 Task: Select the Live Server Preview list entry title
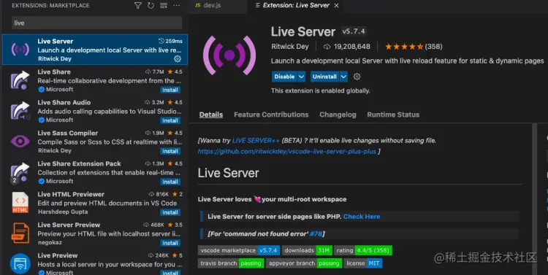click(x=69, y=225)
